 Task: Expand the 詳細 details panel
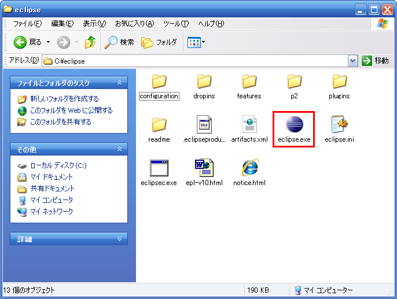[119, 238]
